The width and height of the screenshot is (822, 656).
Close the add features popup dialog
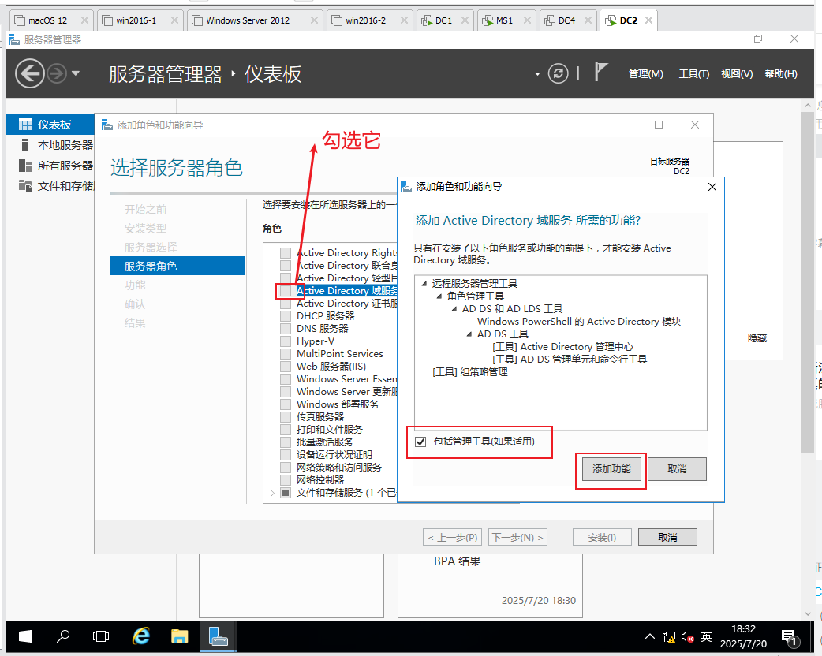pos(712,187)
